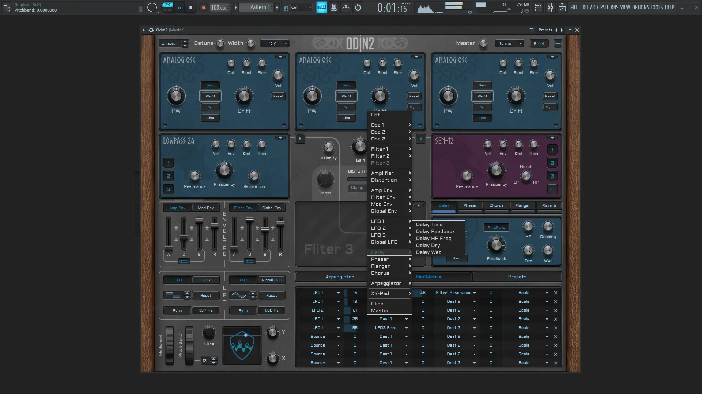
Task: Click the Amp Env attack slider
Action: (x=169, y=248)
